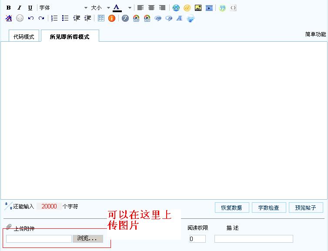Screen dimensions: 328x251
Task: Toggle italic formatting
Action: [x=20, y=8]
